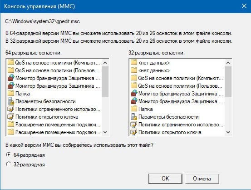
Task: Click the 32-bit list scroll down arrow
Action: click(x=228, y=132)
